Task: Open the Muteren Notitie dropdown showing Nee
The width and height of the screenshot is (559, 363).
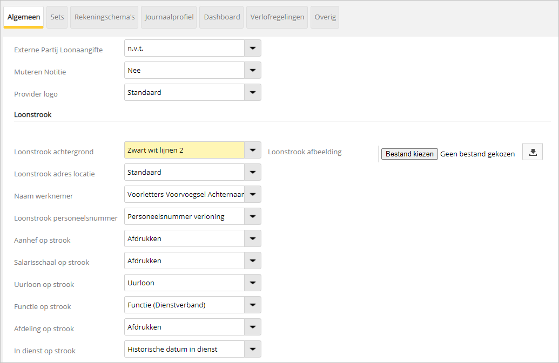Action: [252, 70]
